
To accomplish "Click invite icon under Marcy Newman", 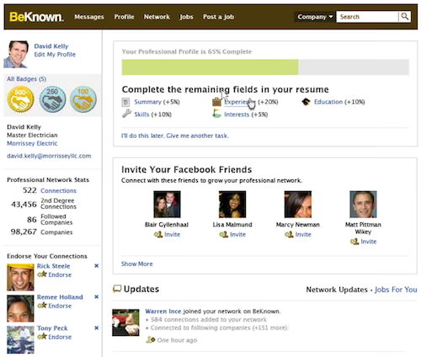I will tap(289, 234).
